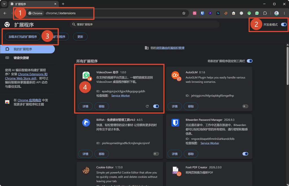
Task: Click the AutoGLM card icon
Action: tap(176, 75)
